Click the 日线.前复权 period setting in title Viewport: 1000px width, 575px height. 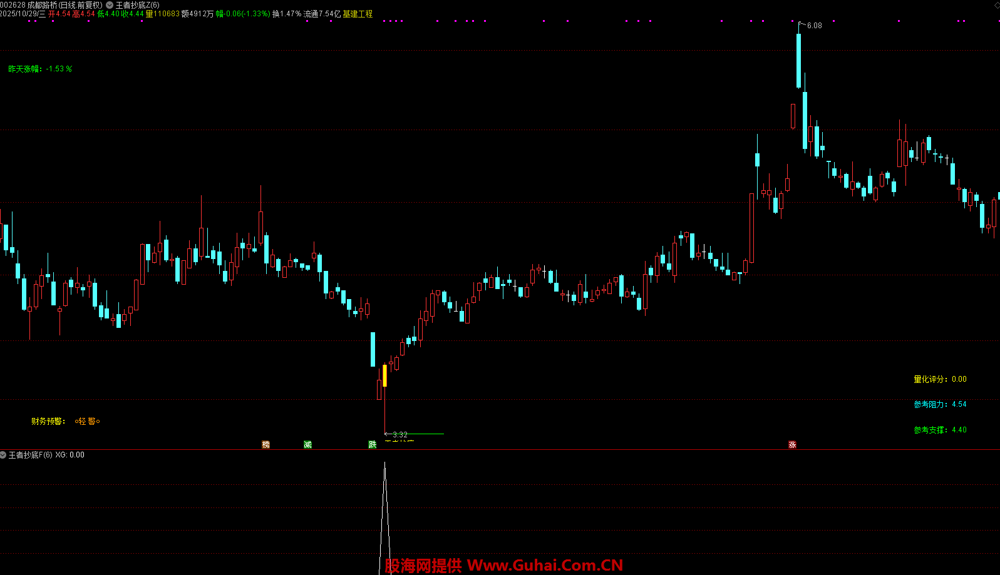tap(81, 5)
